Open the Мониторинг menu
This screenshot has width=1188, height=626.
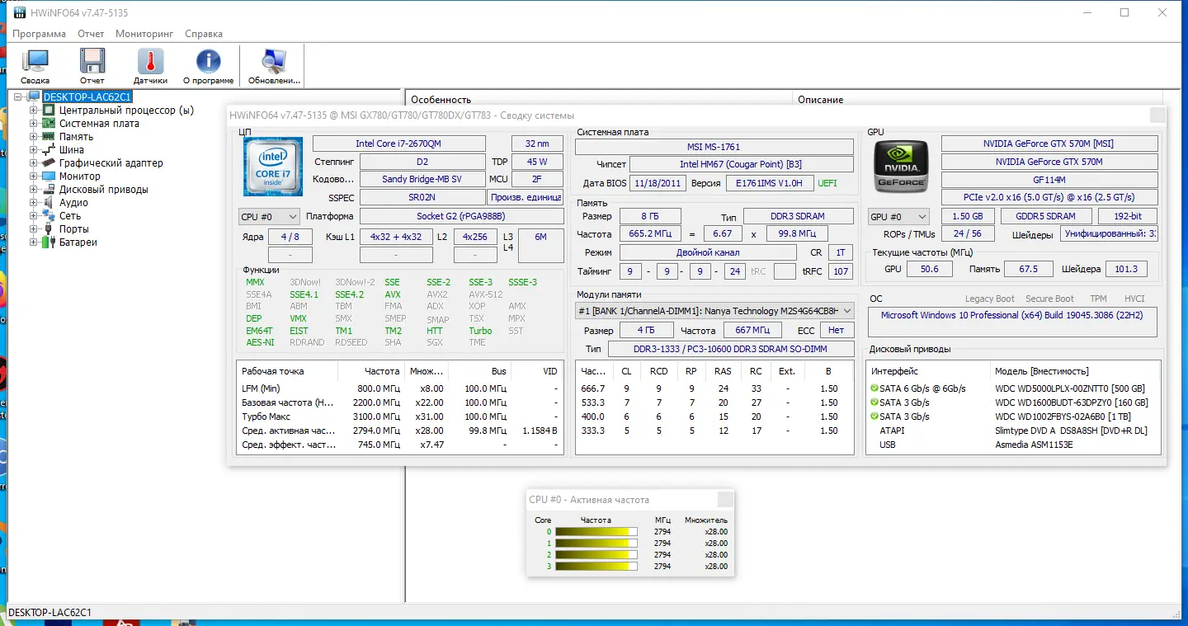point(144,34)
